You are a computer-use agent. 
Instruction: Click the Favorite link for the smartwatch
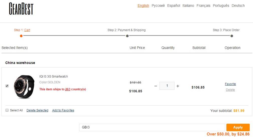tap(230, 84)
